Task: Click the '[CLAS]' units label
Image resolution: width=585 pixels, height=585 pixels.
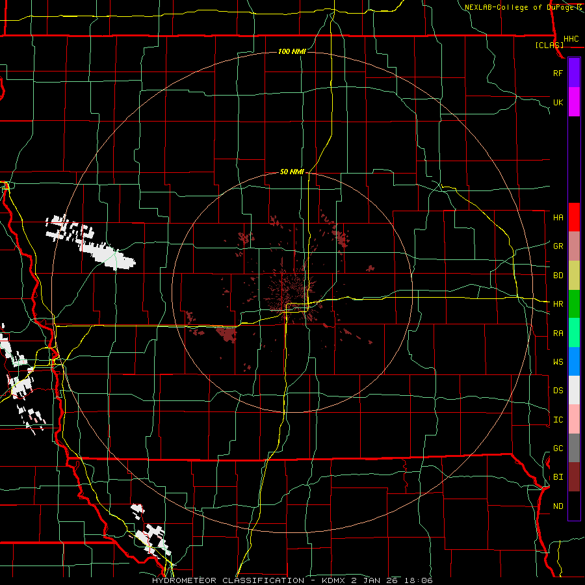Action: [549, 45]
